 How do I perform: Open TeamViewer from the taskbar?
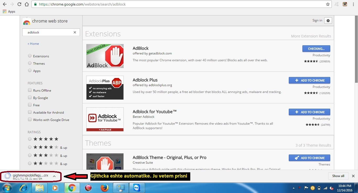pos(137,188)
